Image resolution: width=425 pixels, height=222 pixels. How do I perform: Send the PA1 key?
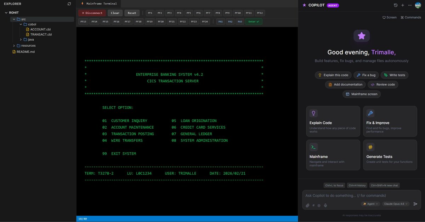221,22
